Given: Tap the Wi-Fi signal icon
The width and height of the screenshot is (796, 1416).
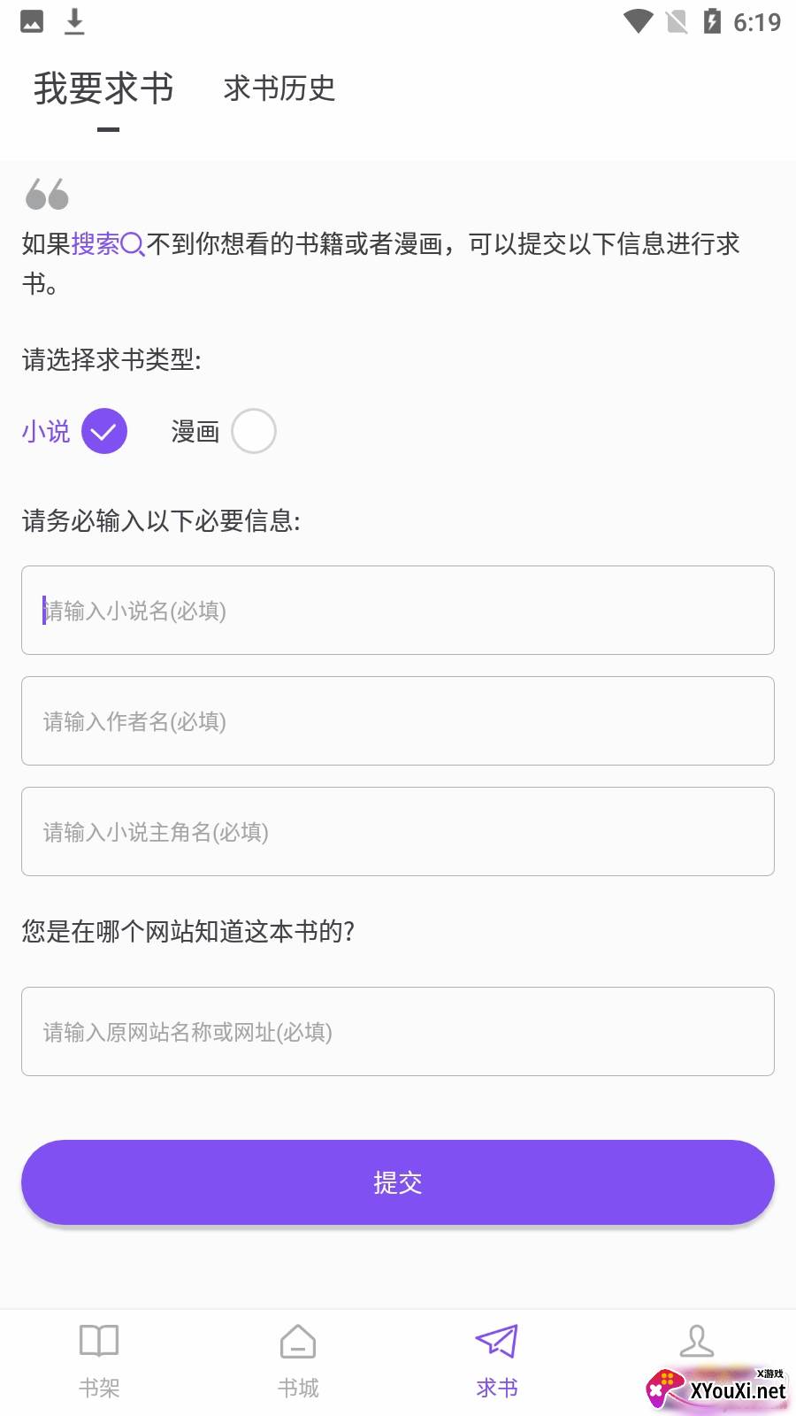Looking at the screenshot, I should (x=638, y=21).
